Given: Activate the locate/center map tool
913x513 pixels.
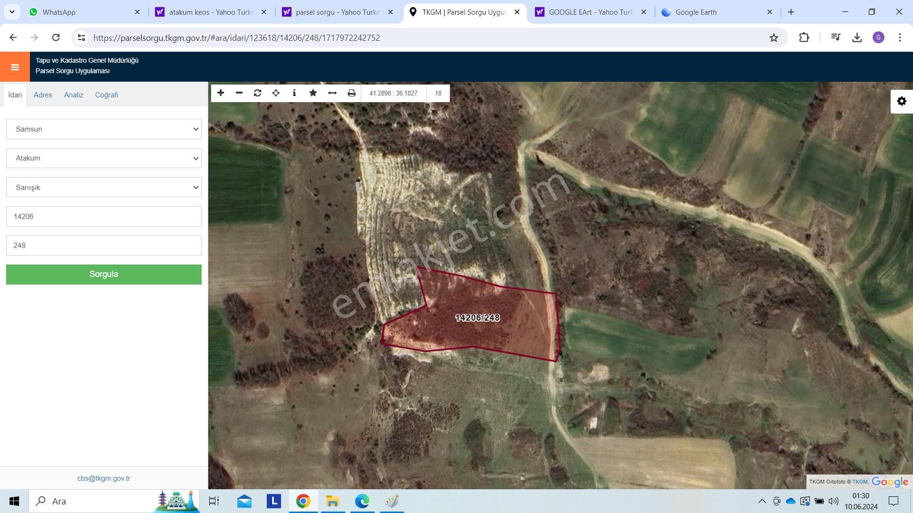Looking at the screenshot, I should tap(275, 93).
